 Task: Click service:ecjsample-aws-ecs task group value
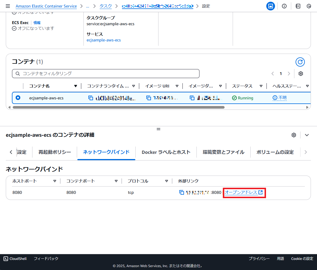(110, 24)
